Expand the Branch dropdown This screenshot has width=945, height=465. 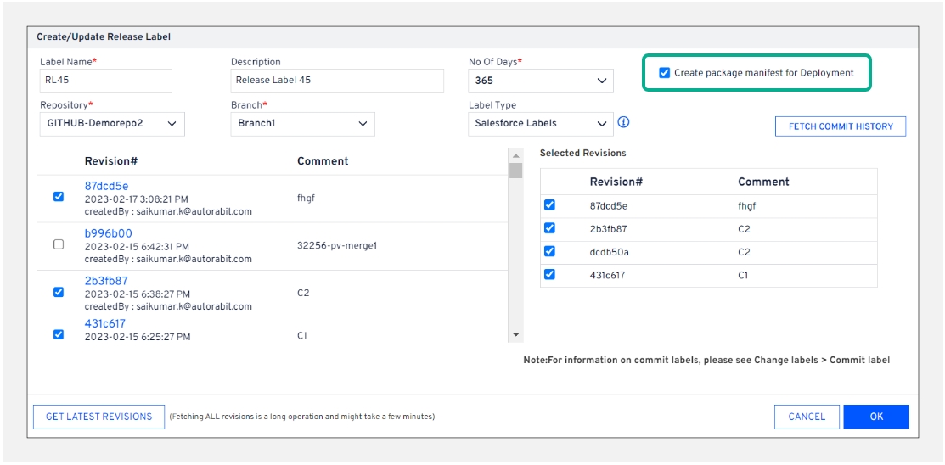pyautogui.click(x=303, y=124)
